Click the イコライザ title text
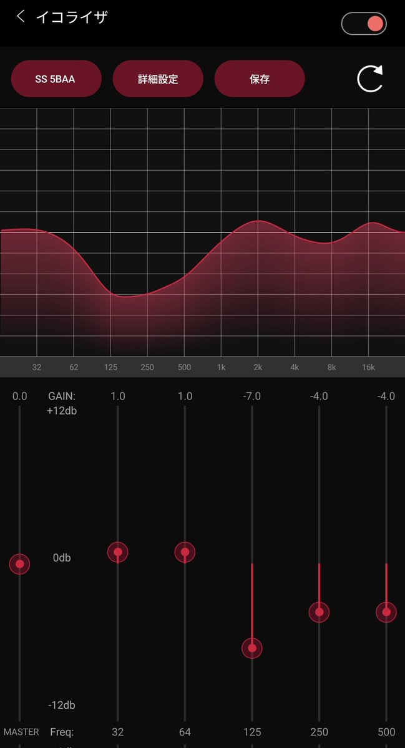Viewport: 405px width, 748px height. (72, 17)
